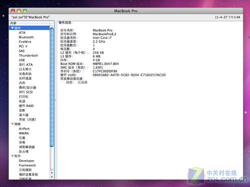The image size is (250, 187).
Task: Click the "zol zol"的"MacBook Pro" header
Action: coord(30,17)
